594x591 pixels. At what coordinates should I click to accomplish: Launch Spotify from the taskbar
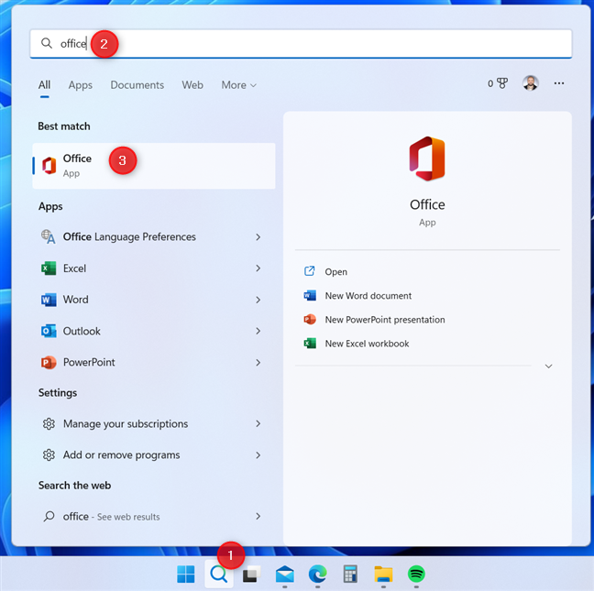coord(416,574)
